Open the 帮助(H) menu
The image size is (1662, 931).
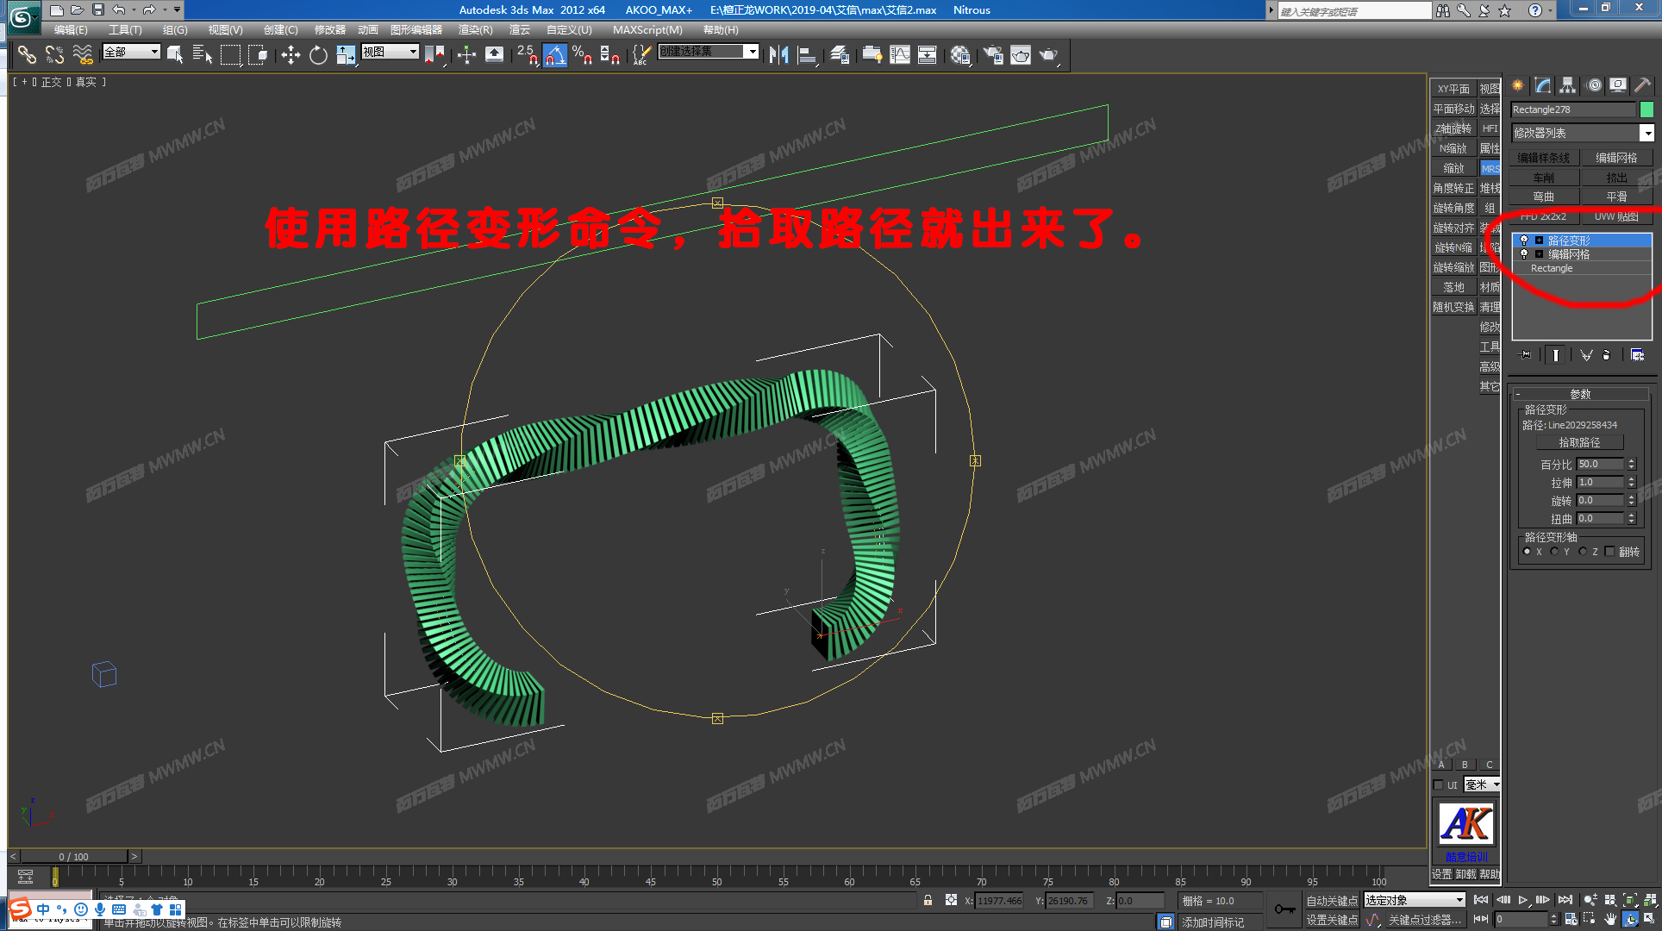point(721,30)
